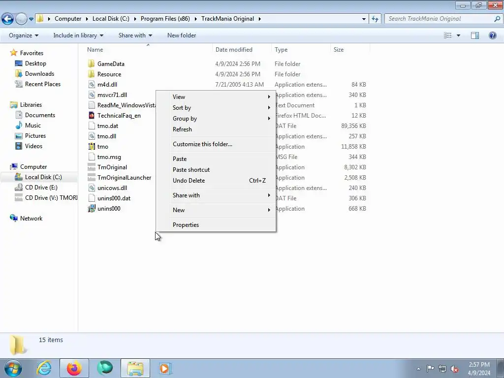Click the Help question mark icon
The height and width of the screenshot is (378, 504).
(x=492, y=35)
